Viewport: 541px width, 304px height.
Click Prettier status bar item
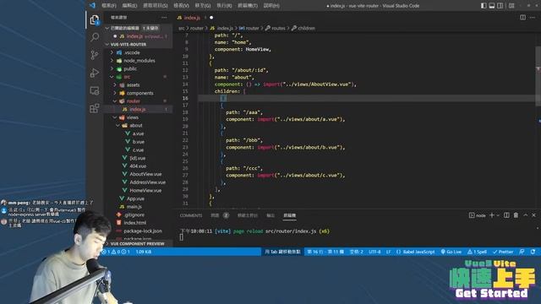click(x=503, y=252)
